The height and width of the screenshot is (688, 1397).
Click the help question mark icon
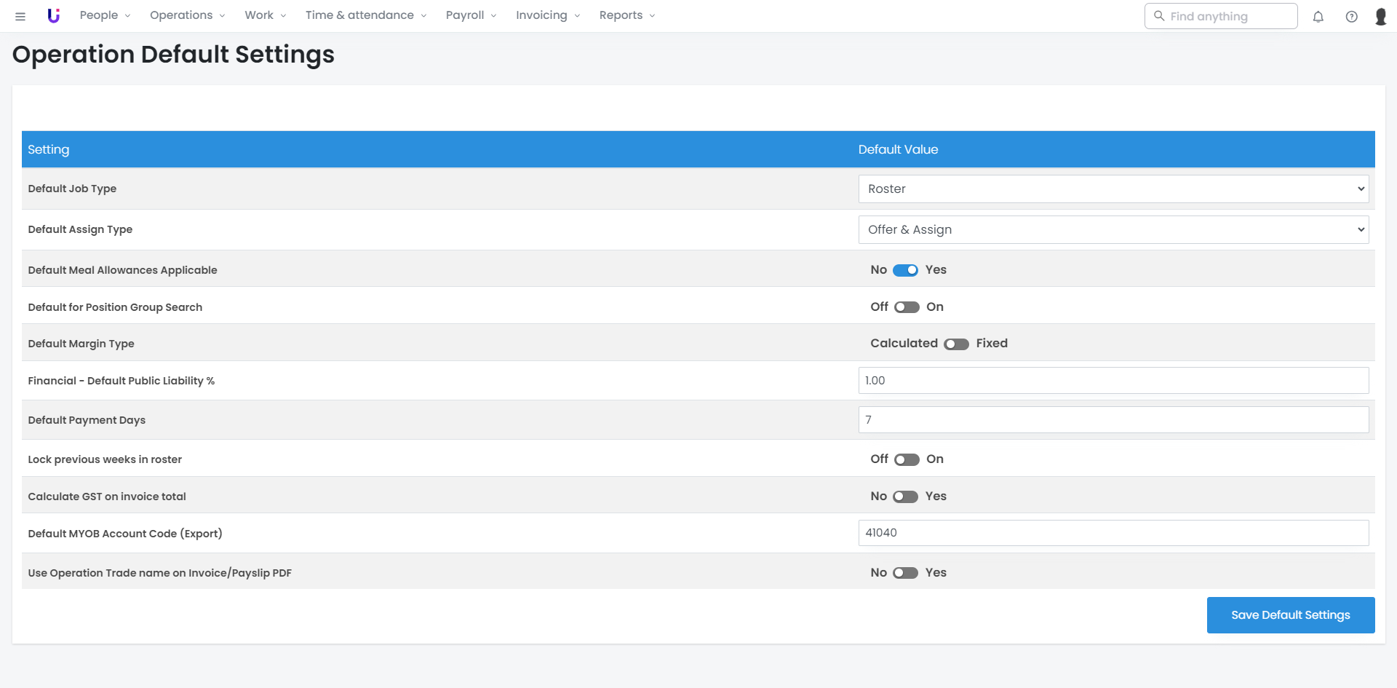click(1351, 16)
